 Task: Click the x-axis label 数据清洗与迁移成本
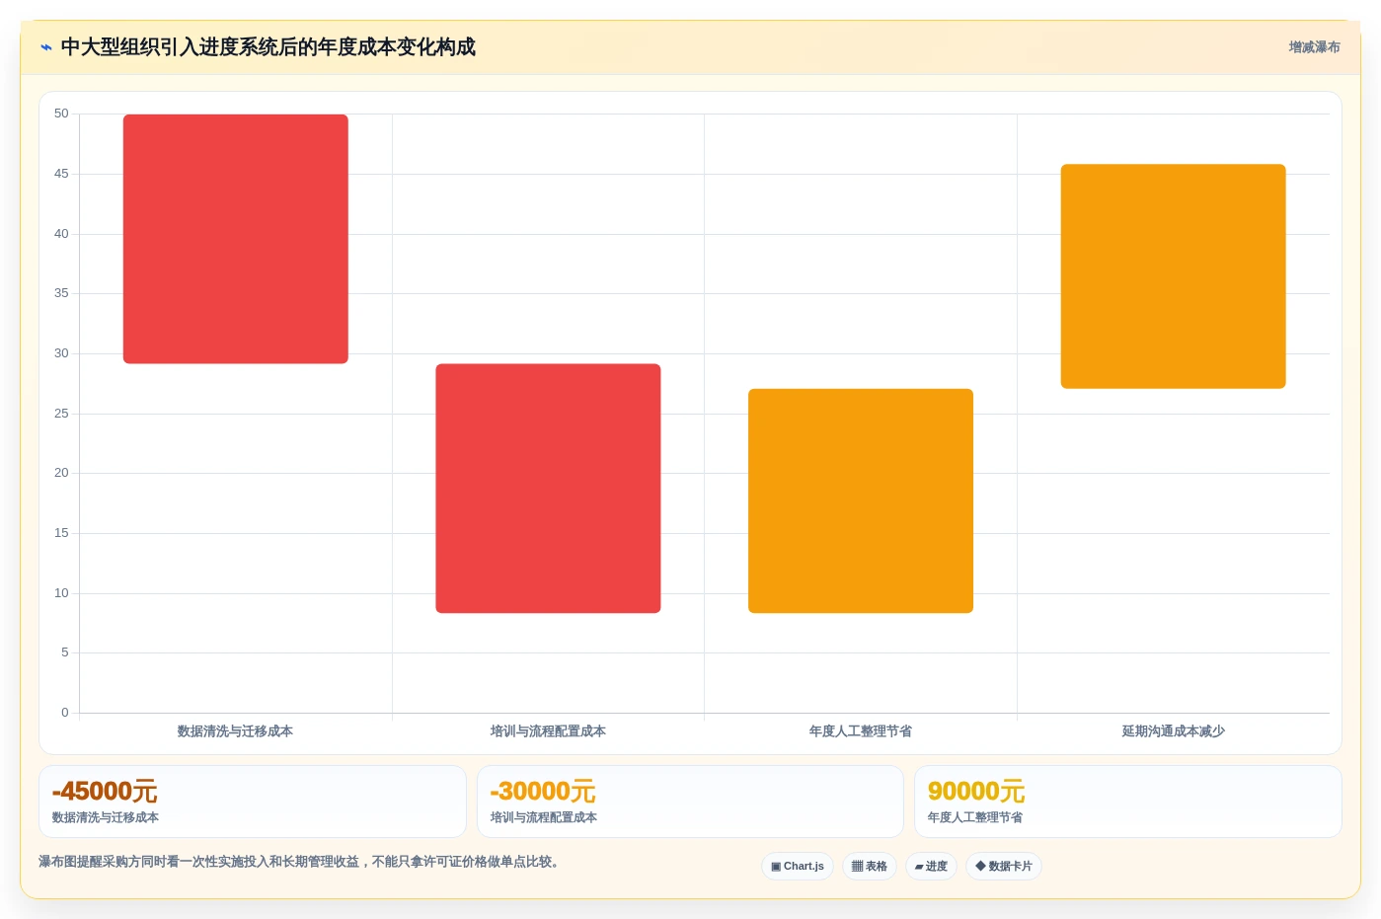click(235, 731)
